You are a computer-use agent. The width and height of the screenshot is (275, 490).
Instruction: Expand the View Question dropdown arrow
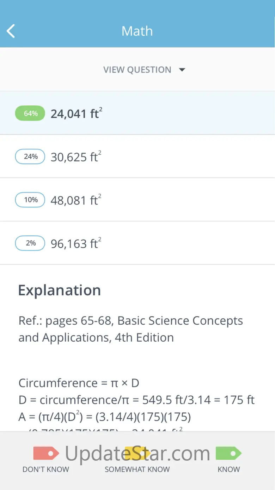(182, 70)
